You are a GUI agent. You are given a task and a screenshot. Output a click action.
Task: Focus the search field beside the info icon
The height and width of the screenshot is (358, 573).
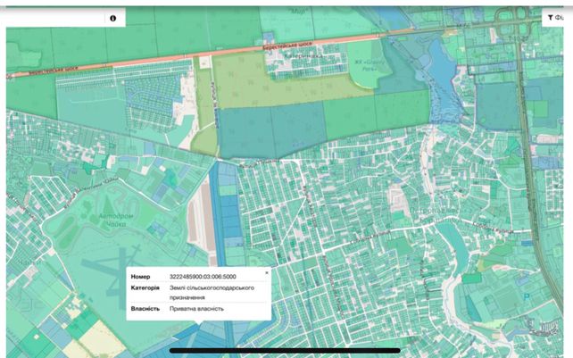54,18
